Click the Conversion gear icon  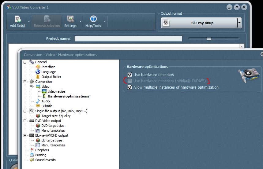click(32, 82)
